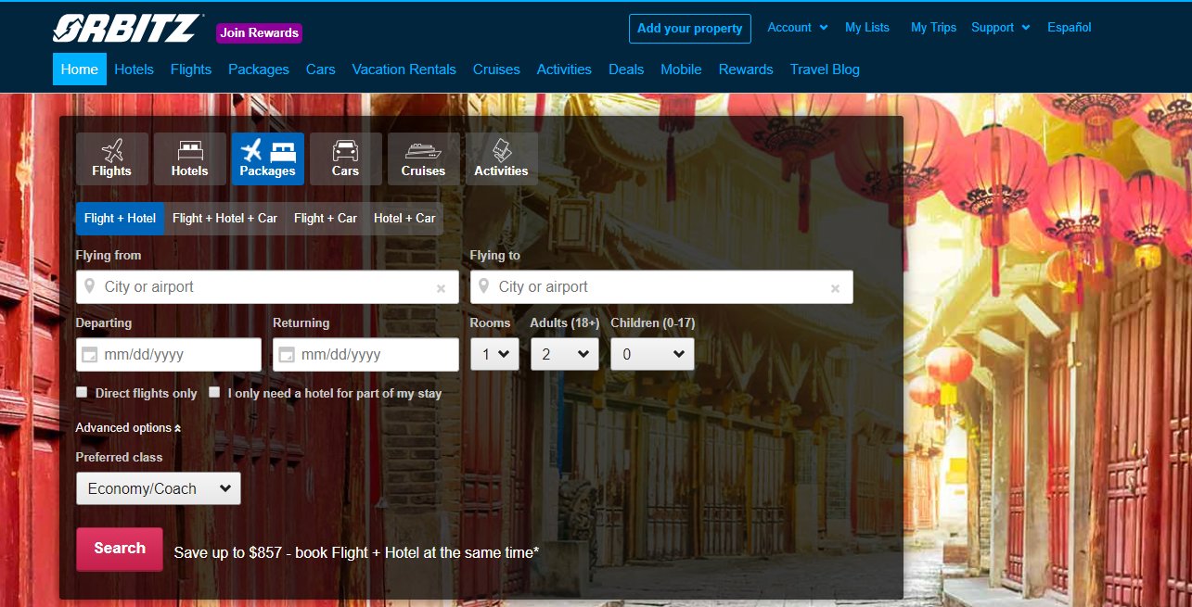Select the Cruises ship icon tab
This screenshot has width=1192, height=607.
coord(423,158)
